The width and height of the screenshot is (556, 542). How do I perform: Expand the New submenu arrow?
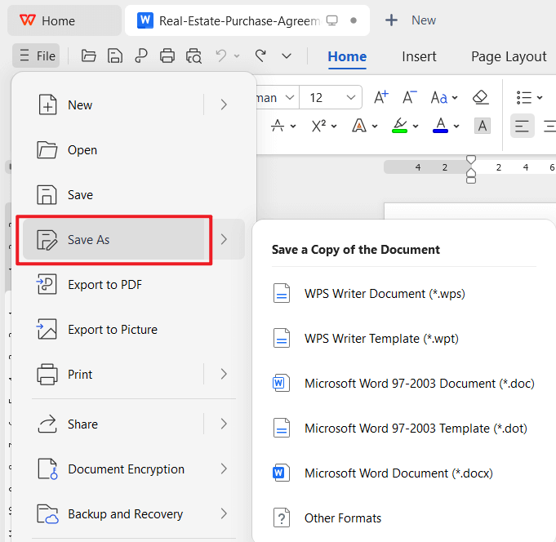pos(224,105)
